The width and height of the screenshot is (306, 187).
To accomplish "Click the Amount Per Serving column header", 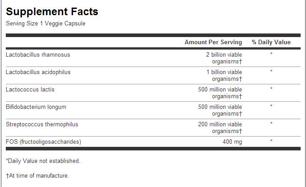I will click(x=213, y=42).
